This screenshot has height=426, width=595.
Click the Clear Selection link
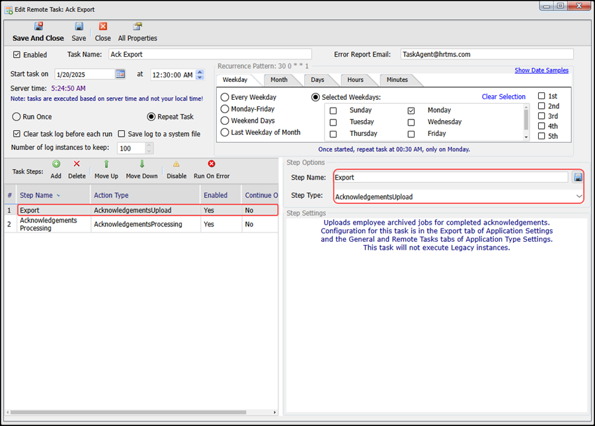503,97
